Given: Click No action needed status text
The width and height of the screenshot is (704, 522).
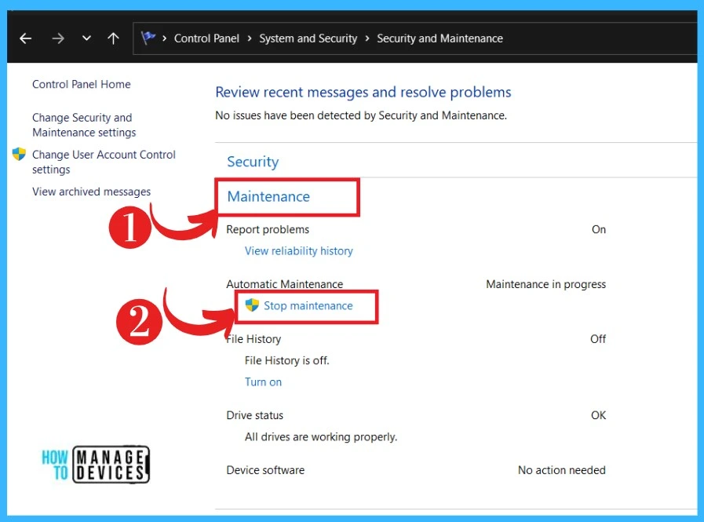Looking at the screenshot, I should tap(562, 470).
